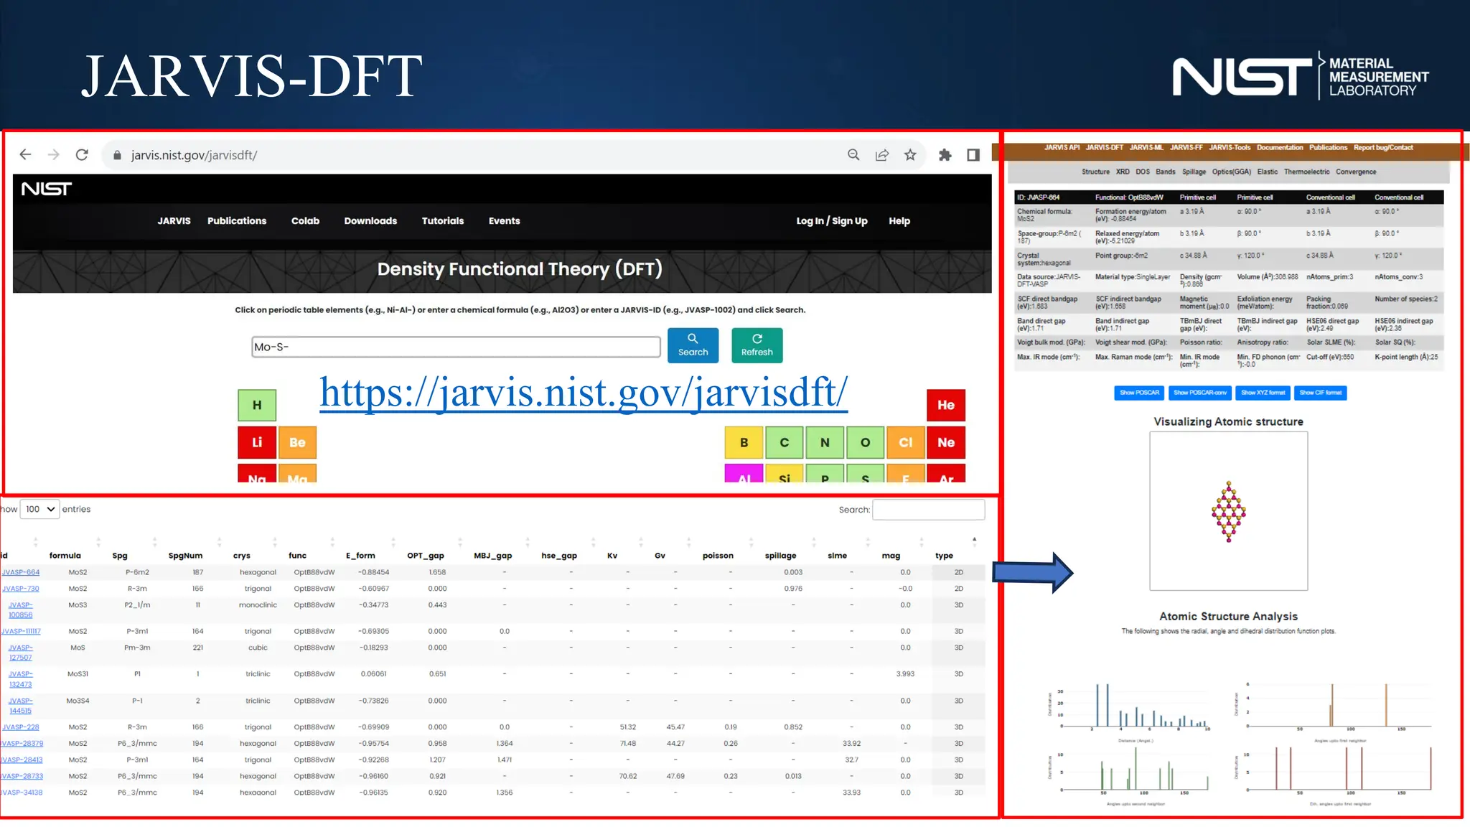Sort the table by MBJ_gap column
This screenshot has height=827, width=1470.
492,555
